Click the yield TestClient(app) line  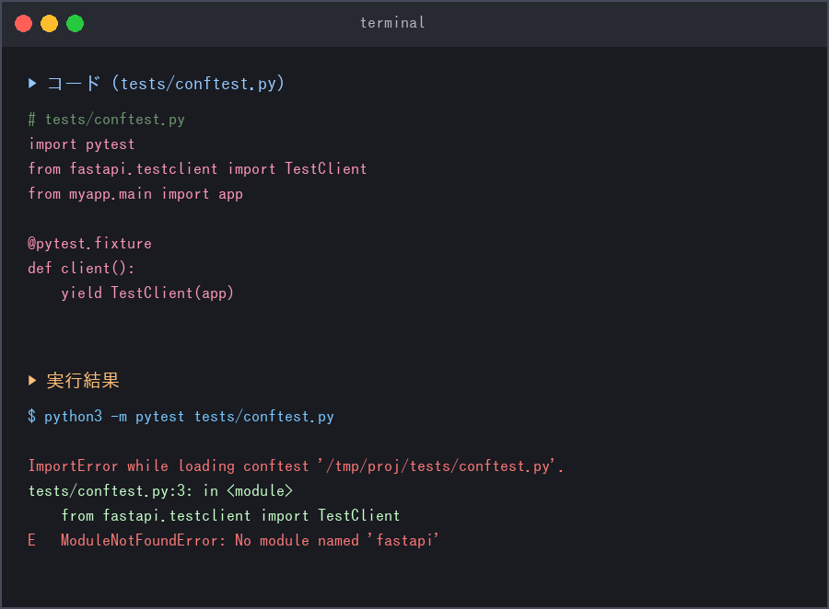[x=147, y=293]
